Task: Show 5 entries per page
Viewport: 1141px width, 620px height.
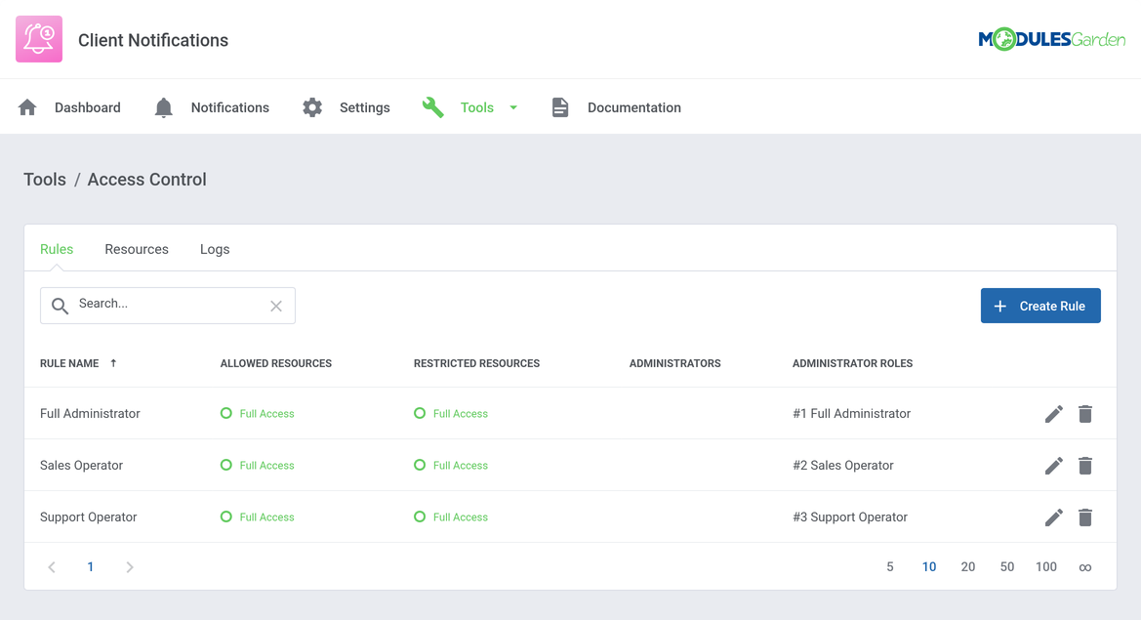Action: coord(890,567)
